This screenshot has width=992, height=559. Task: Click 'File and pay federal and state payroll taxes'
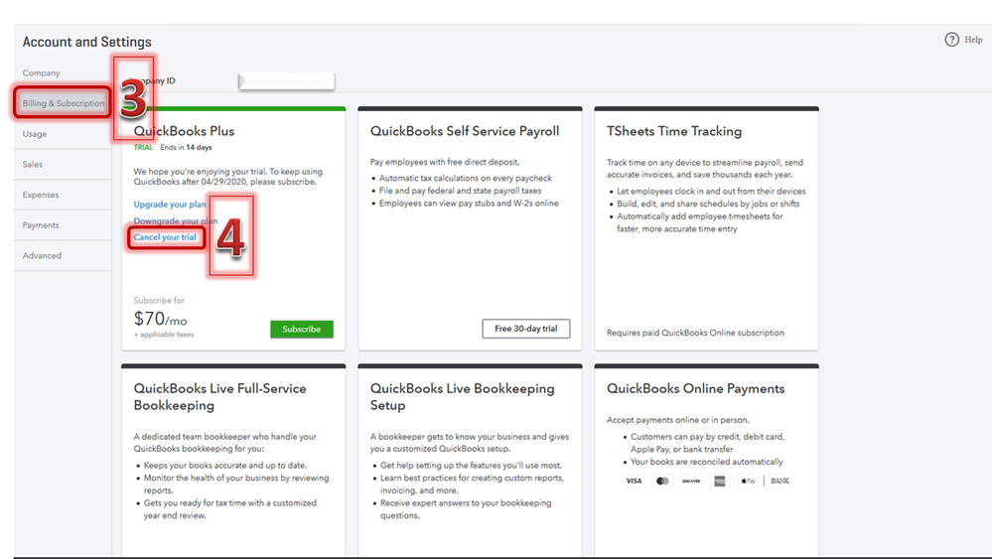[x=460, y=191]
